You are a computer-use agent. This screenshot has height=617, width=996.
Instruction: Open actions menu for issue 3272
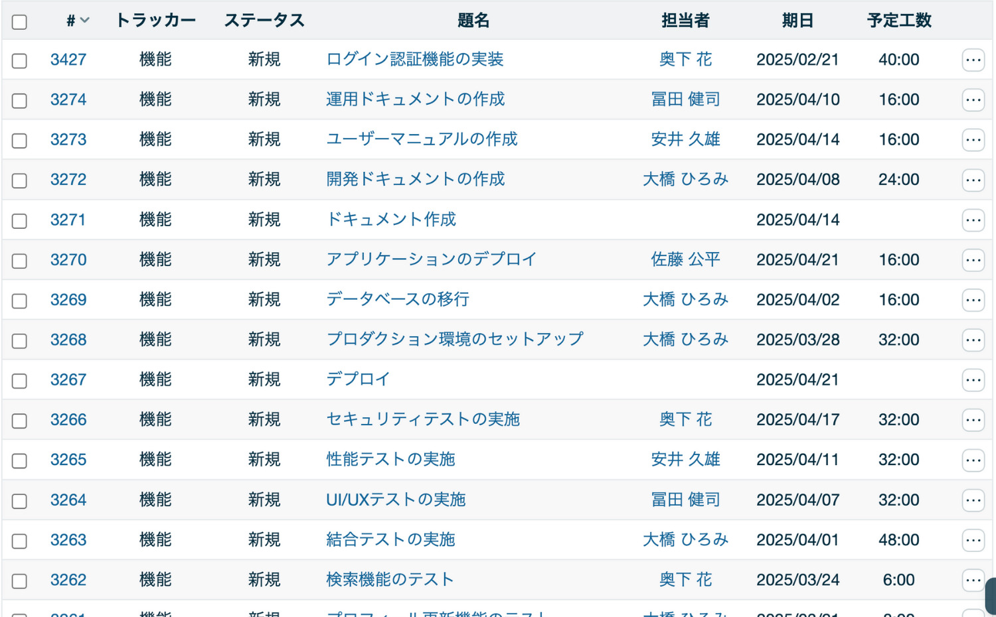coord(973,180)
